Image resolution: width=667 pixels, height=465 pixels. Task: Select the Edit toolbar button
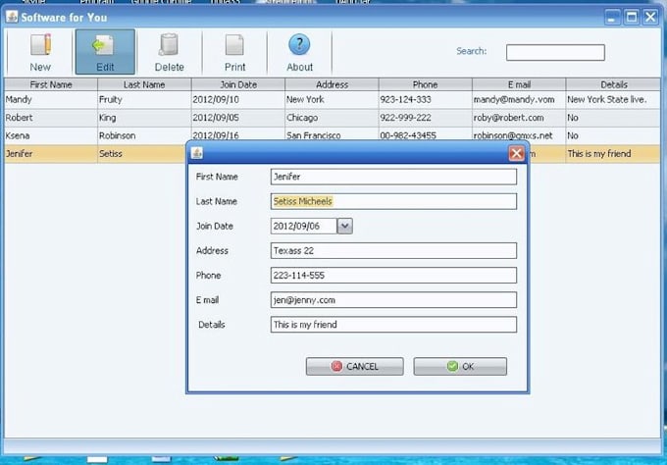(x=105, y=52)
